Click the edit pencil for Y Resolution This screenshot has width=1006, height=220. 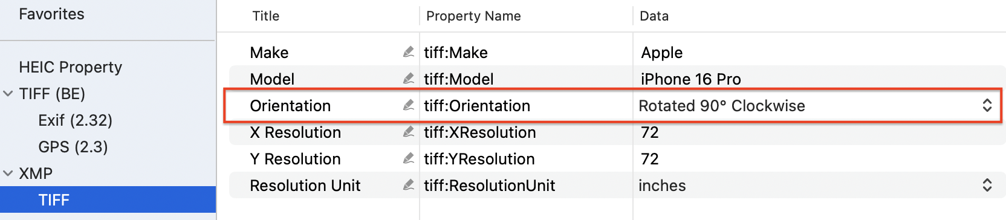[x=409, y=158]
